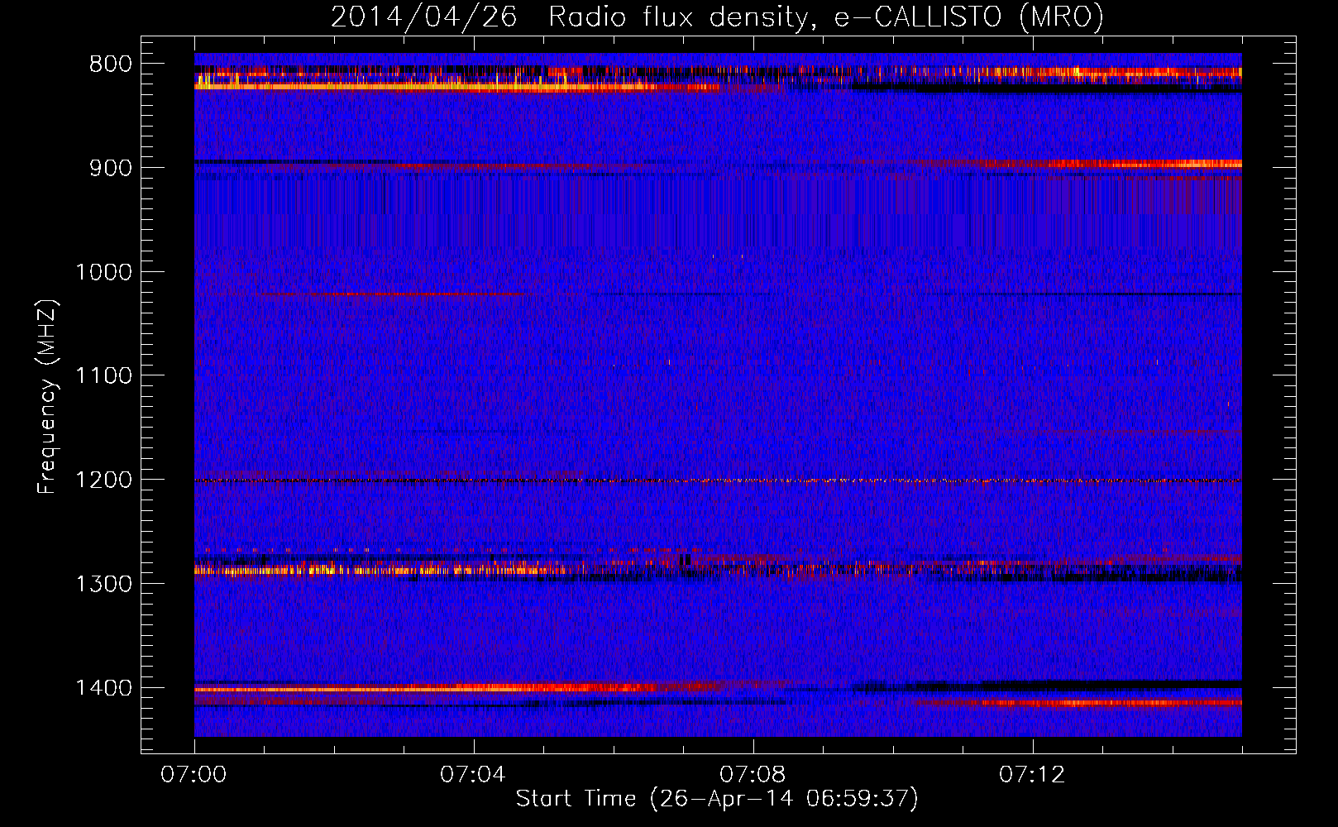This screenshot has height=827, width=1338.
Task: Click the '1200' frequency axis label
Action: point(103,480)
